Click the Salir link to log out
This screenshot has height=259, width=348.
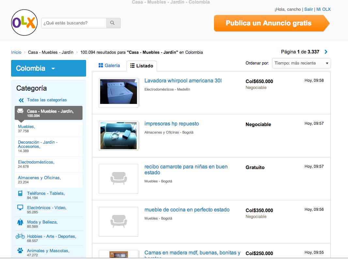coord(308,9)
